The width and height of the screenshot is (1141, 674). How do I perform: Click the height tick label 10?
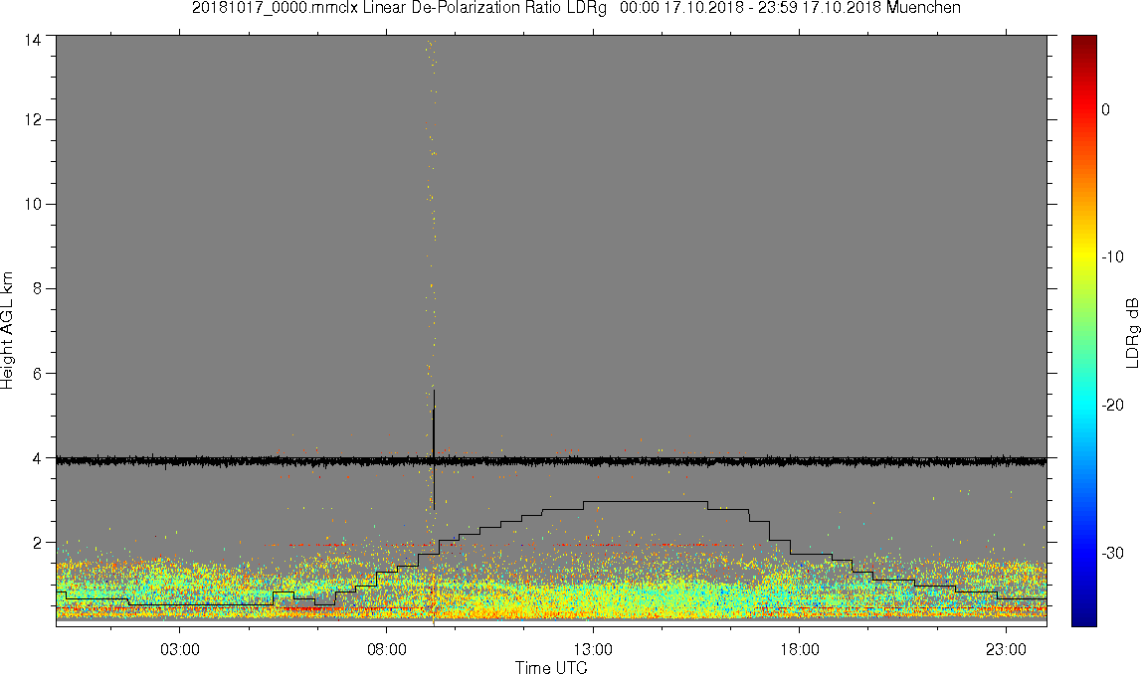coord(32,205)
